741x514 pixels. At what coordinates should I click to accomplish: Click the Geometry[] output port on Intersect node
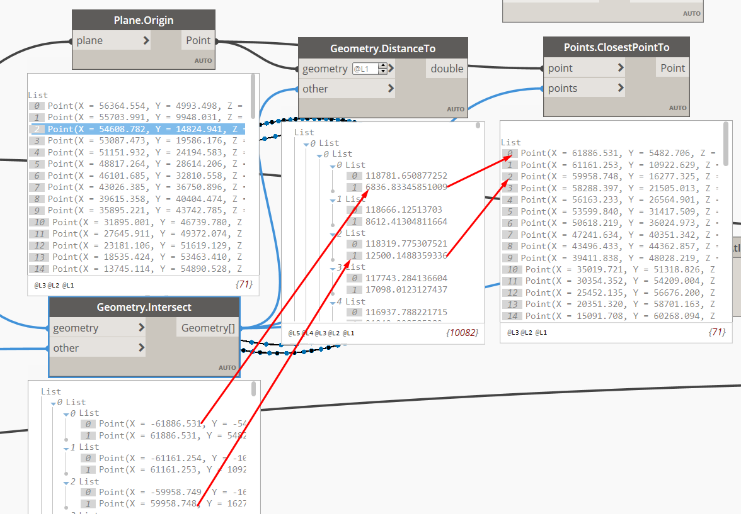207,328
